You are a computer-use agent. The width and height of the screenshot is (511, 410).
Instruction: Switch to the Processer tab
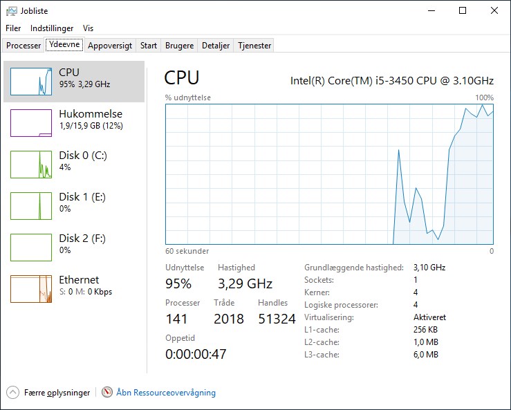[x=24, y=46]
